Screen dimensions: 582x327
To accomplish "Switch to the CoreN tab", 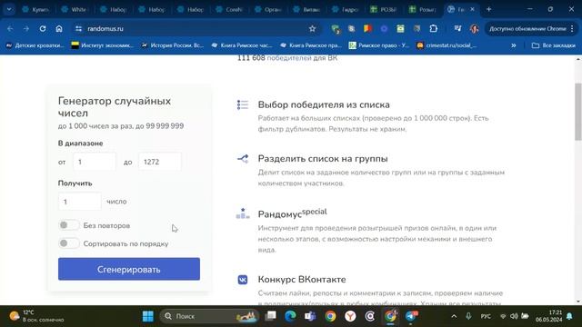I will pyautogui.click(x=230, y=9).
